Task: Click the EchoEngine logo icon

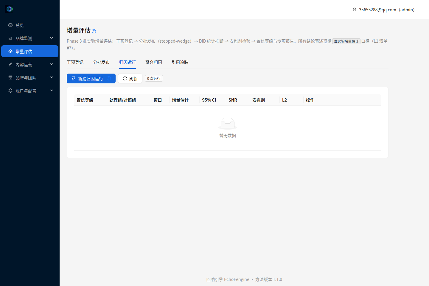Action: pyautogui.click(x=9, y=9)
